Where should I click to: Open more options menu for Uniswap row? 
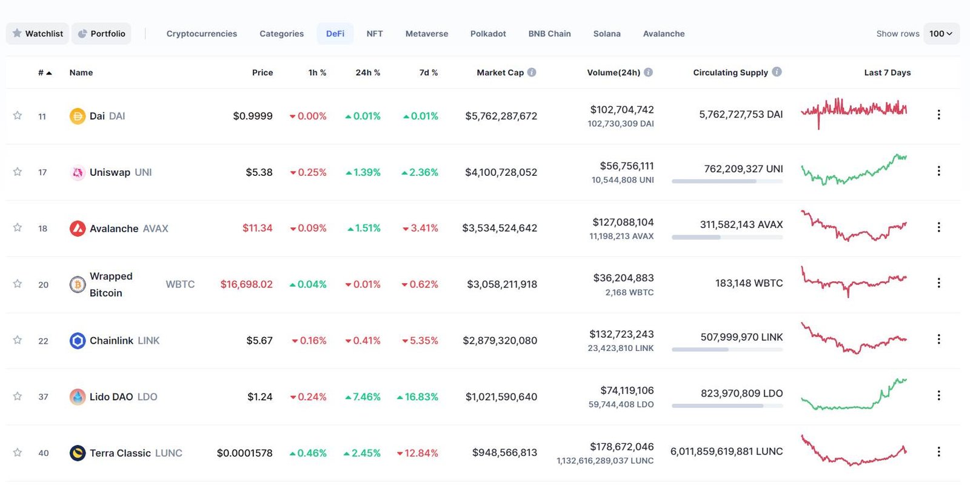point(938,171)
